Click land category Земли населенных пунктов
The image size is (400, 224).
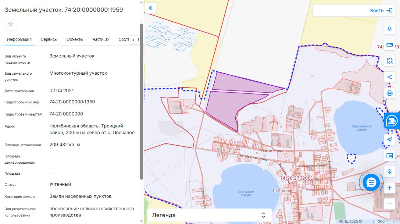click(x=81, y=197)
